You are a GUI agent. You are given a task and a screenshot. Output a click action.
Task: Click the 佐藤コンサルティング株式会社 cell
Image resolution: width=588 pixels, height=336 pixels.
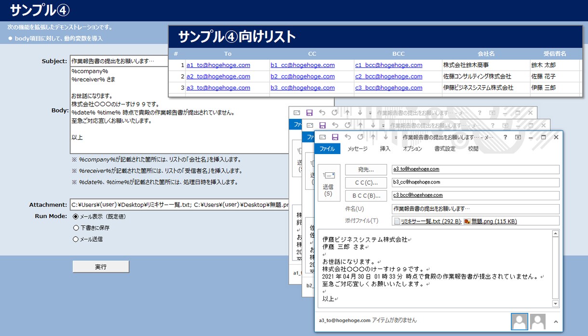(485, 76)
